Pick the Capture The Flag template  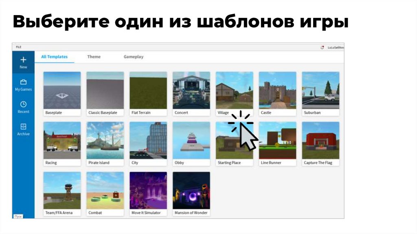[x=320, y=144]
